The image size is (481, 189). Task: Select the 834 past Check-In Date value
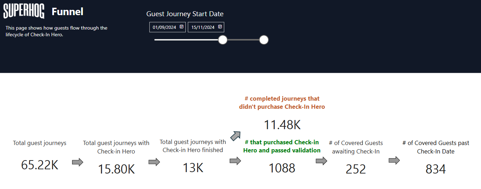[x=435, y=169]
